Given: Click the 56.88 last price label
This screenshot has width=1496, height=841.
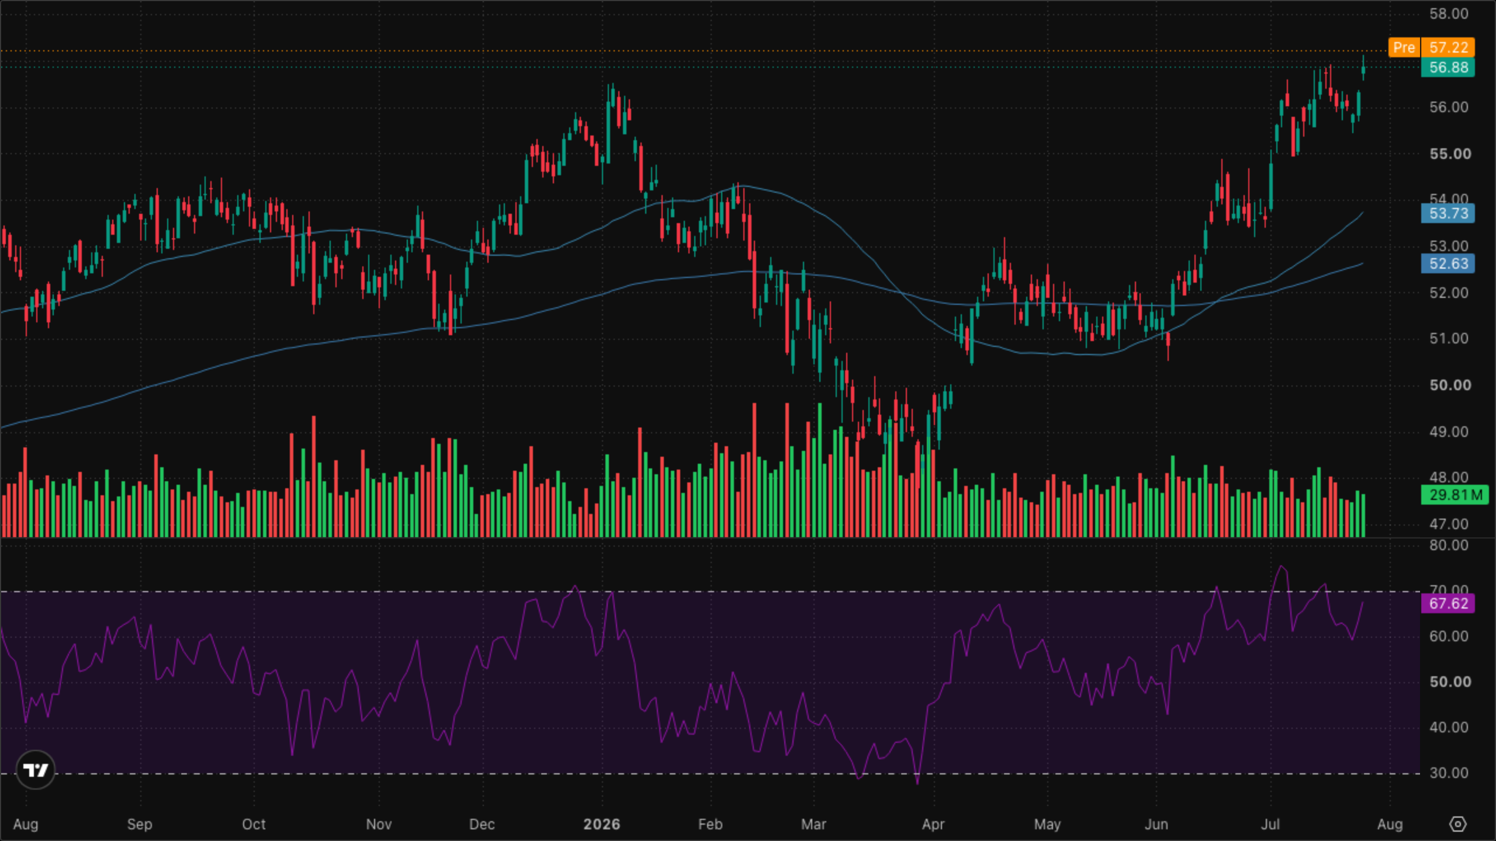Looking at the screenshot, I should pyautogui.click(x=1448, y=68).
